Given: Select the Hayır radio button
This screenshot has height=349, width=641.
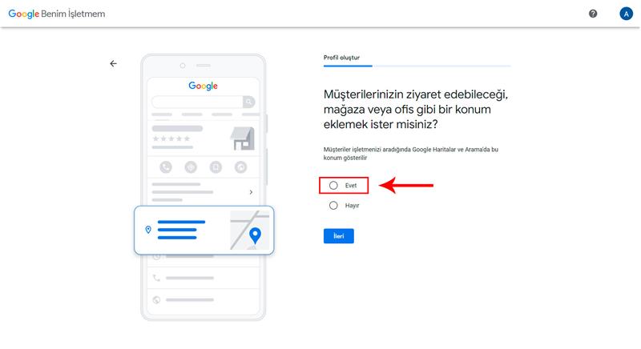Looking at the screenshot, I should (333, 206).
